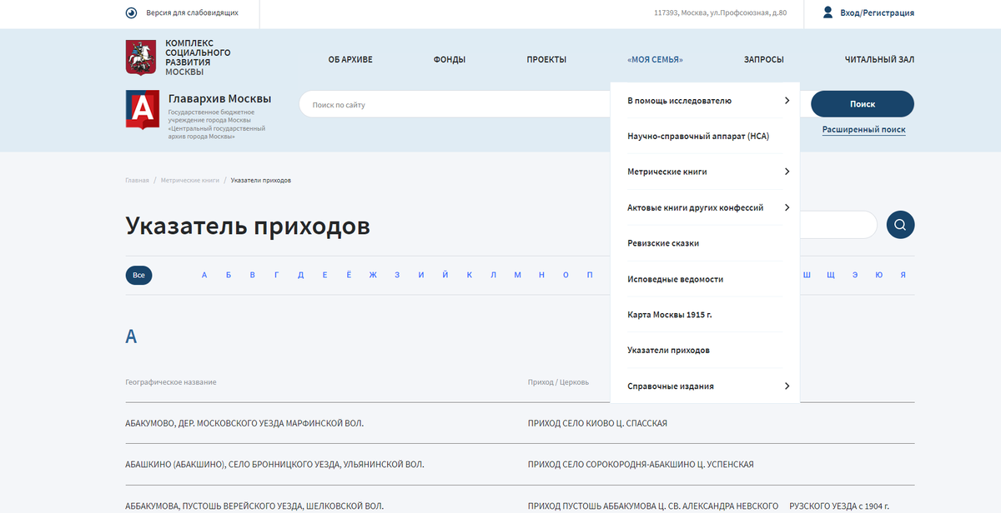This screenshot has width=1001, height=513.
Task: Click the Главархив red A logo
Action: click(x=142, y=110)
